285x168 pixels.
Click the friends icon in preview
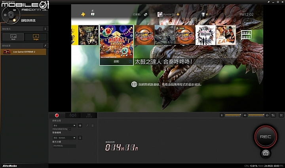point(145,15)
